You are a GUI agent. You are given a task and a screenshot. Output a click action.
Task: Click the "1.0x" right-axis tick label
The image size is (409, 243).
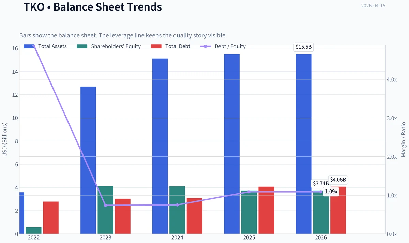click(392, 196)
